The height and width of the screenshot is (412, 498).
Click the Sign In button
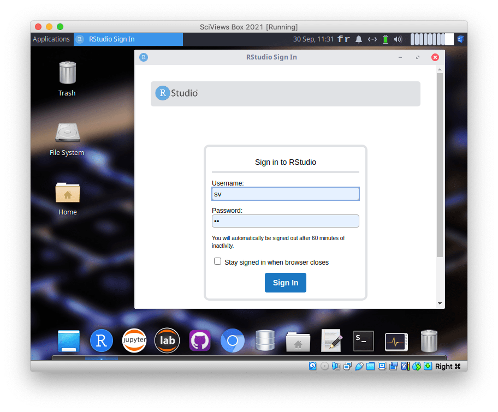click(286, 283)
